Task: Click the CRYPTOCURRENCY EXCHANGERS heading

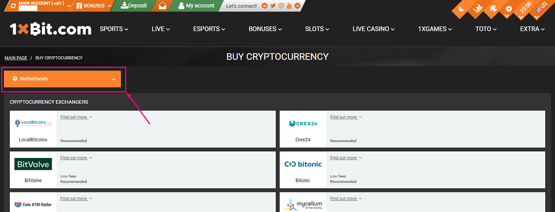Action: [49, 102]
